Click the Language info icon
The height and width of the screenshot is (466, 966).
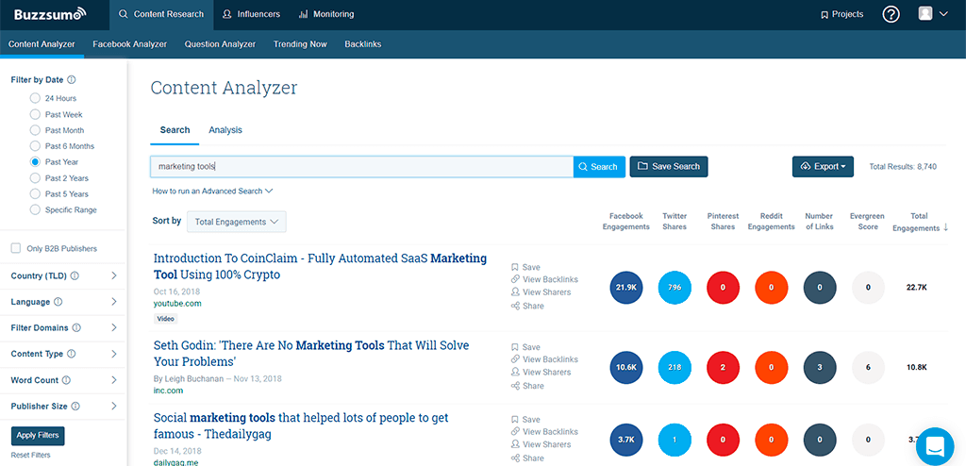pos(58,302)
